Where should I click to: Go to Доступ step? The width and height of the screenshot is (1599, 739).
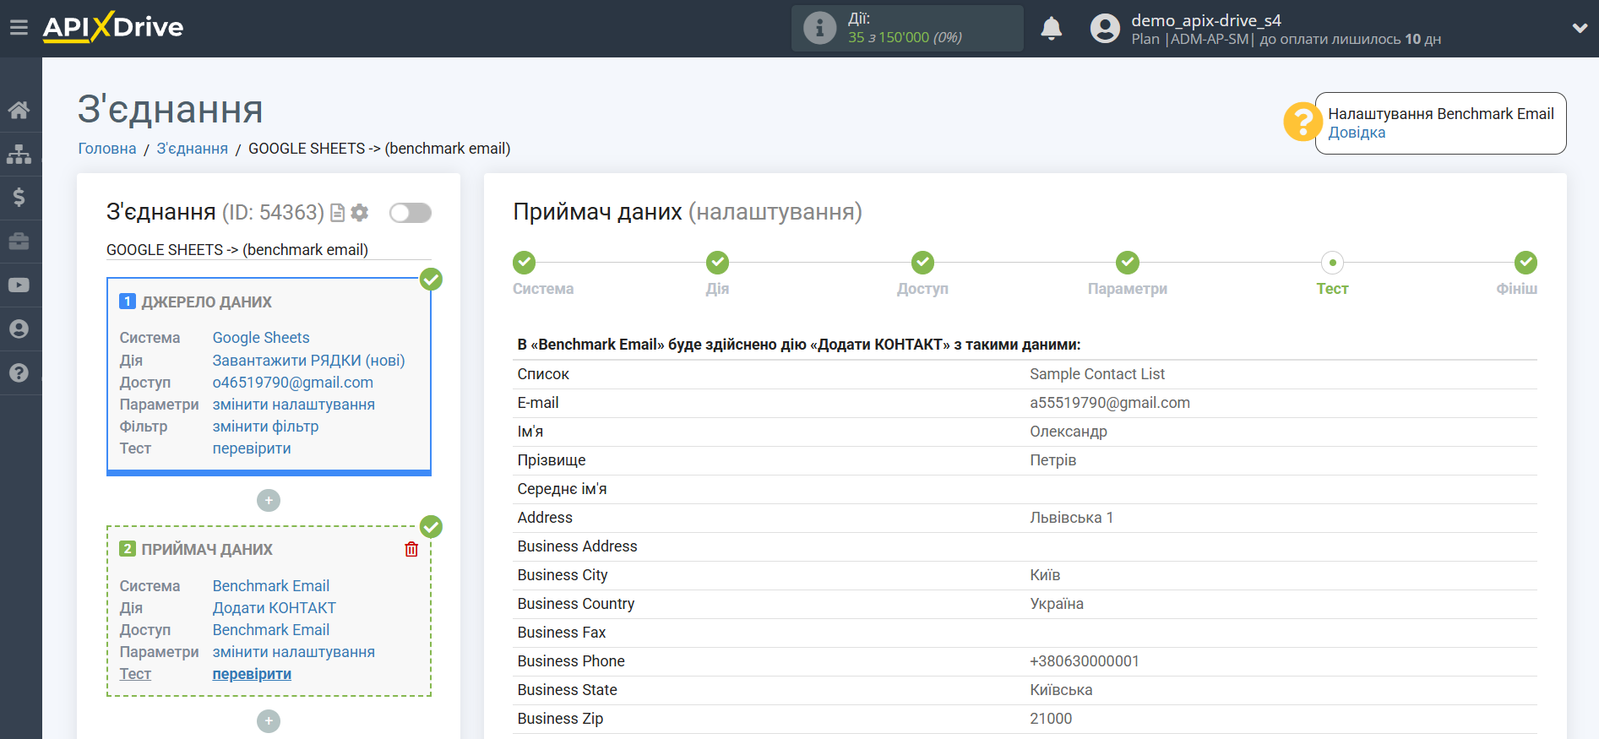[922, 263]
